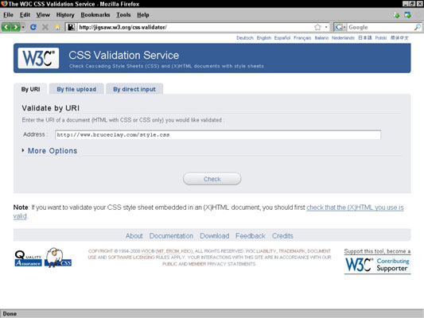Viewport: 424px width, 318px height.
Task: Minimize the Firefox window
Action: [406, 4]
